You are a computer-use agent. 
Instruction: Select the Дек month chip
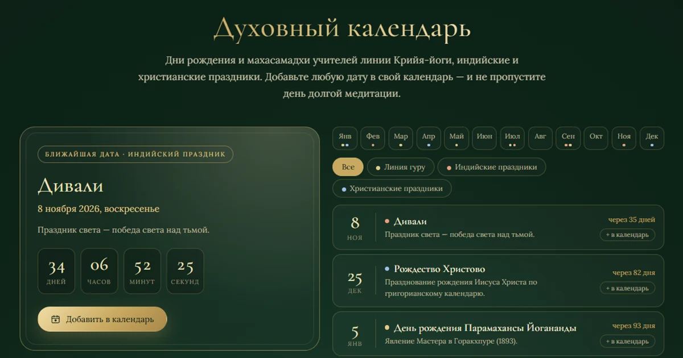click(x=652, y=138)
